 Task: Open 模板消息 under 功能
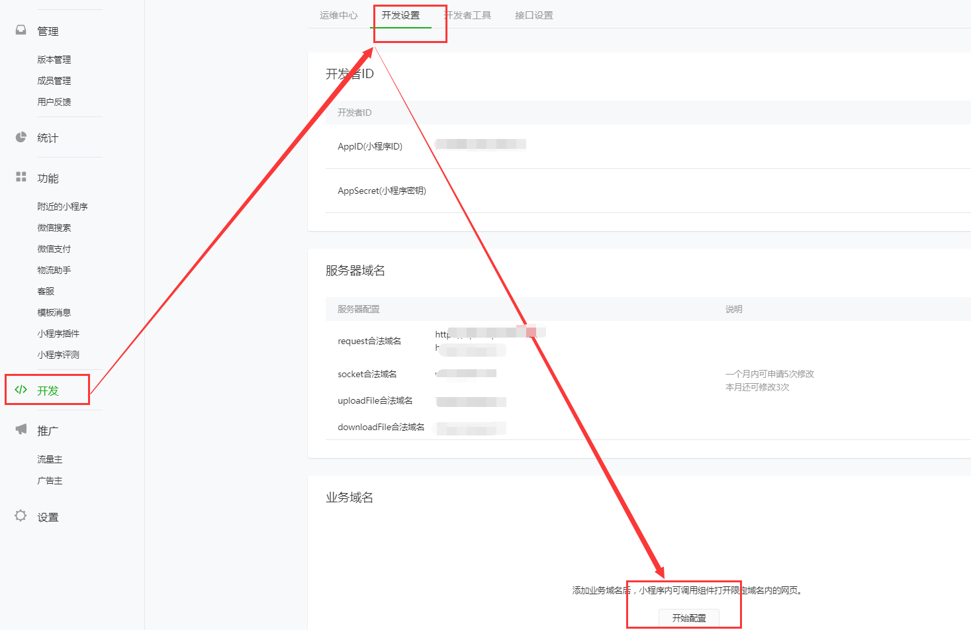coord(54,312)
